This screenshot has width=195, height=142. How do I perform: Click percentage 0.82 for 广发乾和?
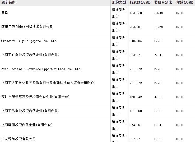point(158,139)
